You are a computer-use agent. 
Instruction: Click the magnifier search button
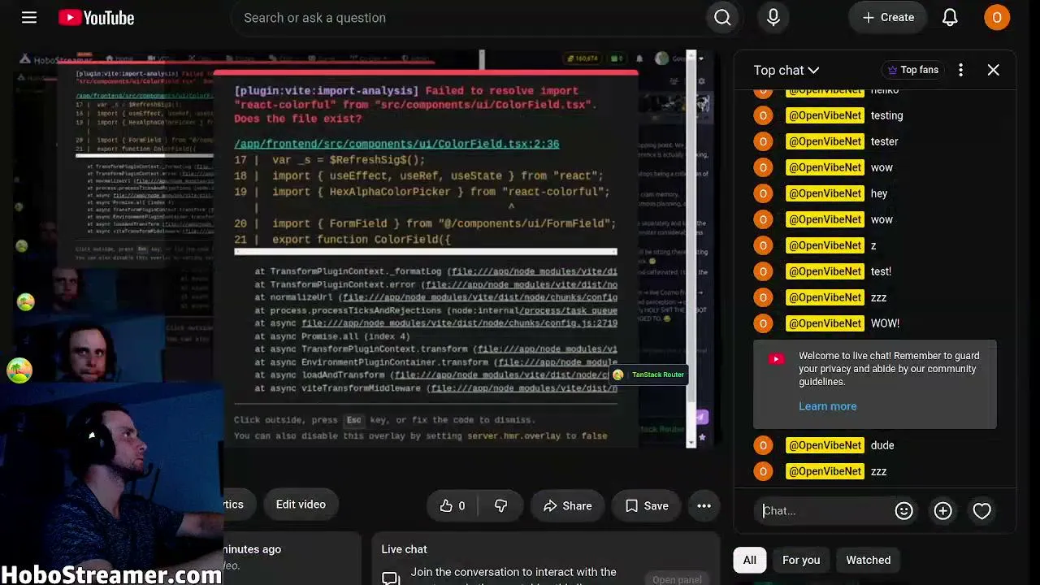(x=722, y=17)
